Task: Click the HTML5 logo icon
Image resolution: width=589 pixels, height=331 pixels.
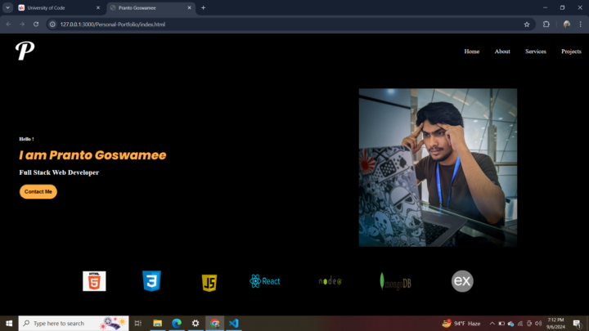Action: (94, 281)
